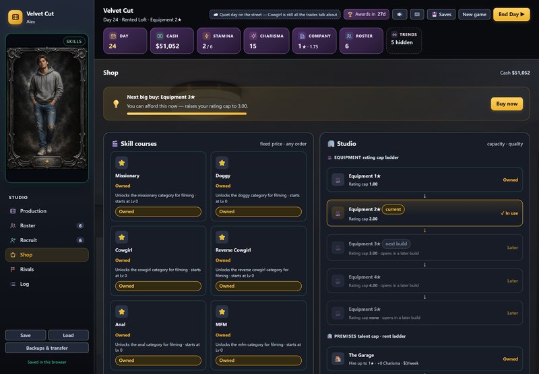The height and width of the screenshot is (374, 539).
Task: Open Rivals from the sidebar
Action: [46, 269]
